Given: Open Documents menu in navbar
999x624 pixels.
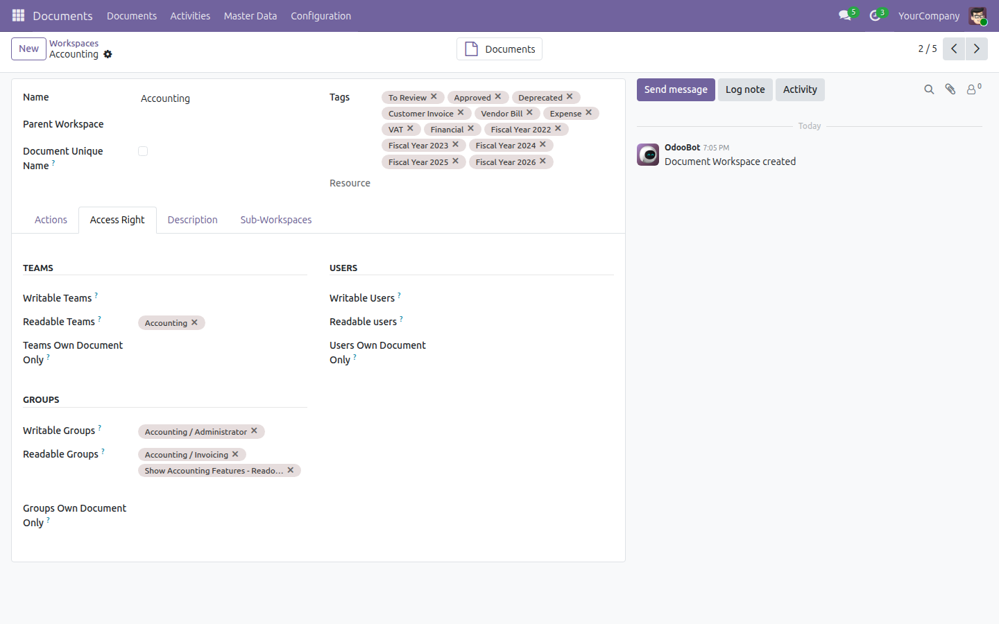Looking at the screenshot, I should click(132, 15).
